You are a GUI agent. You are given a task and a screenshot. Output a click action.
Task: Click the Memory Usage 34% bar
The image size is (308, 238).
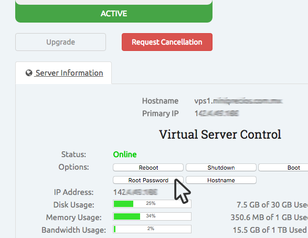click(152, 216)
